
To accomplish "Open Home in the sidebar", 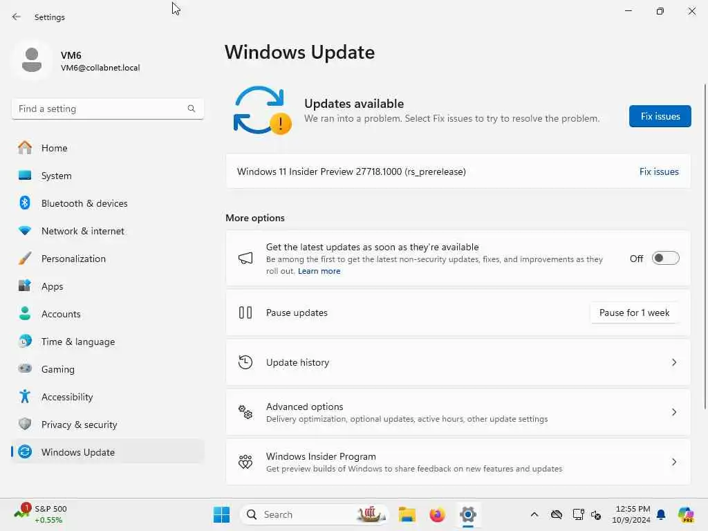I will tap(107, 148).
